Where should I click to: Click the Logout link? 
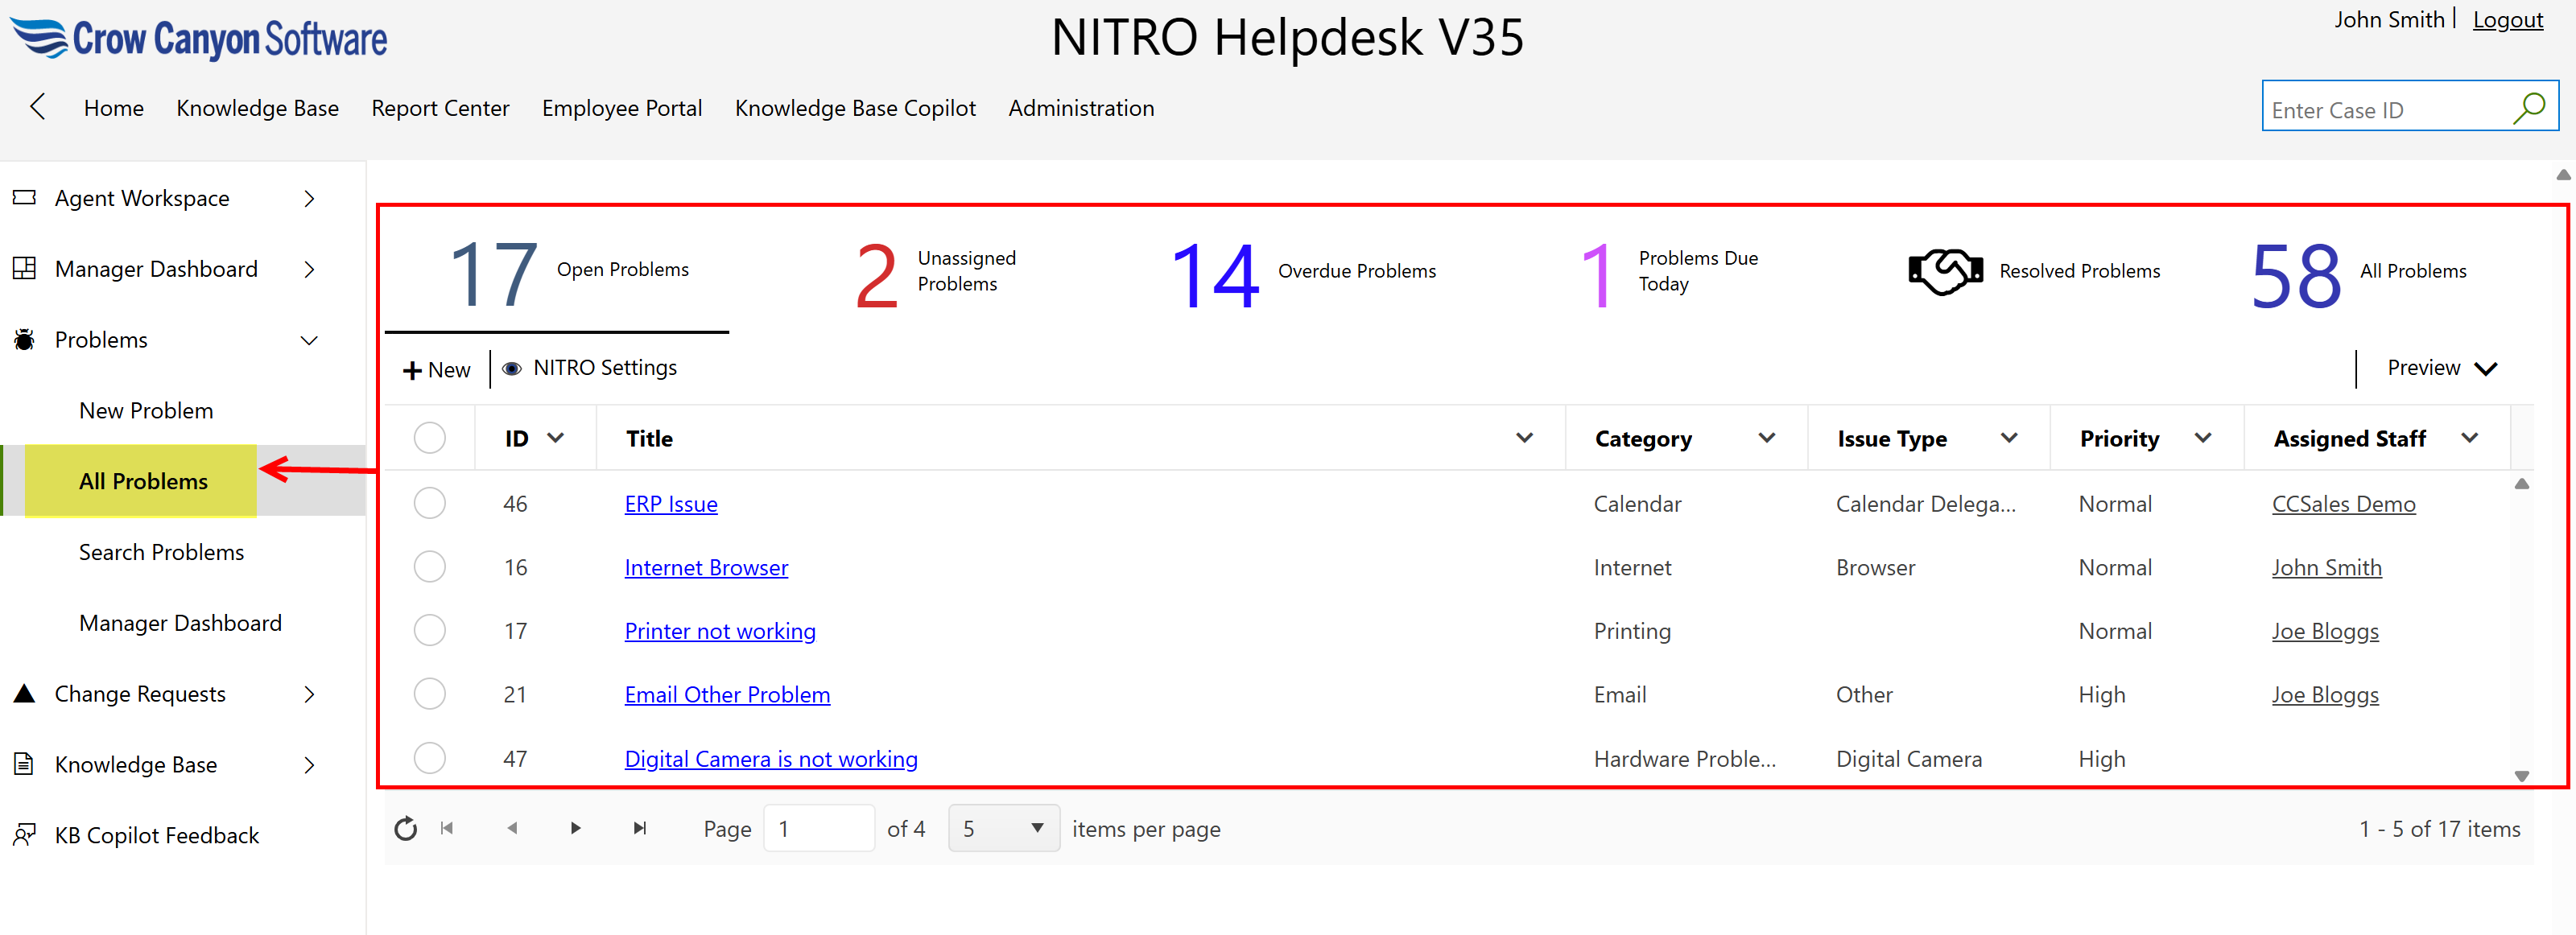pos(2507,20)
